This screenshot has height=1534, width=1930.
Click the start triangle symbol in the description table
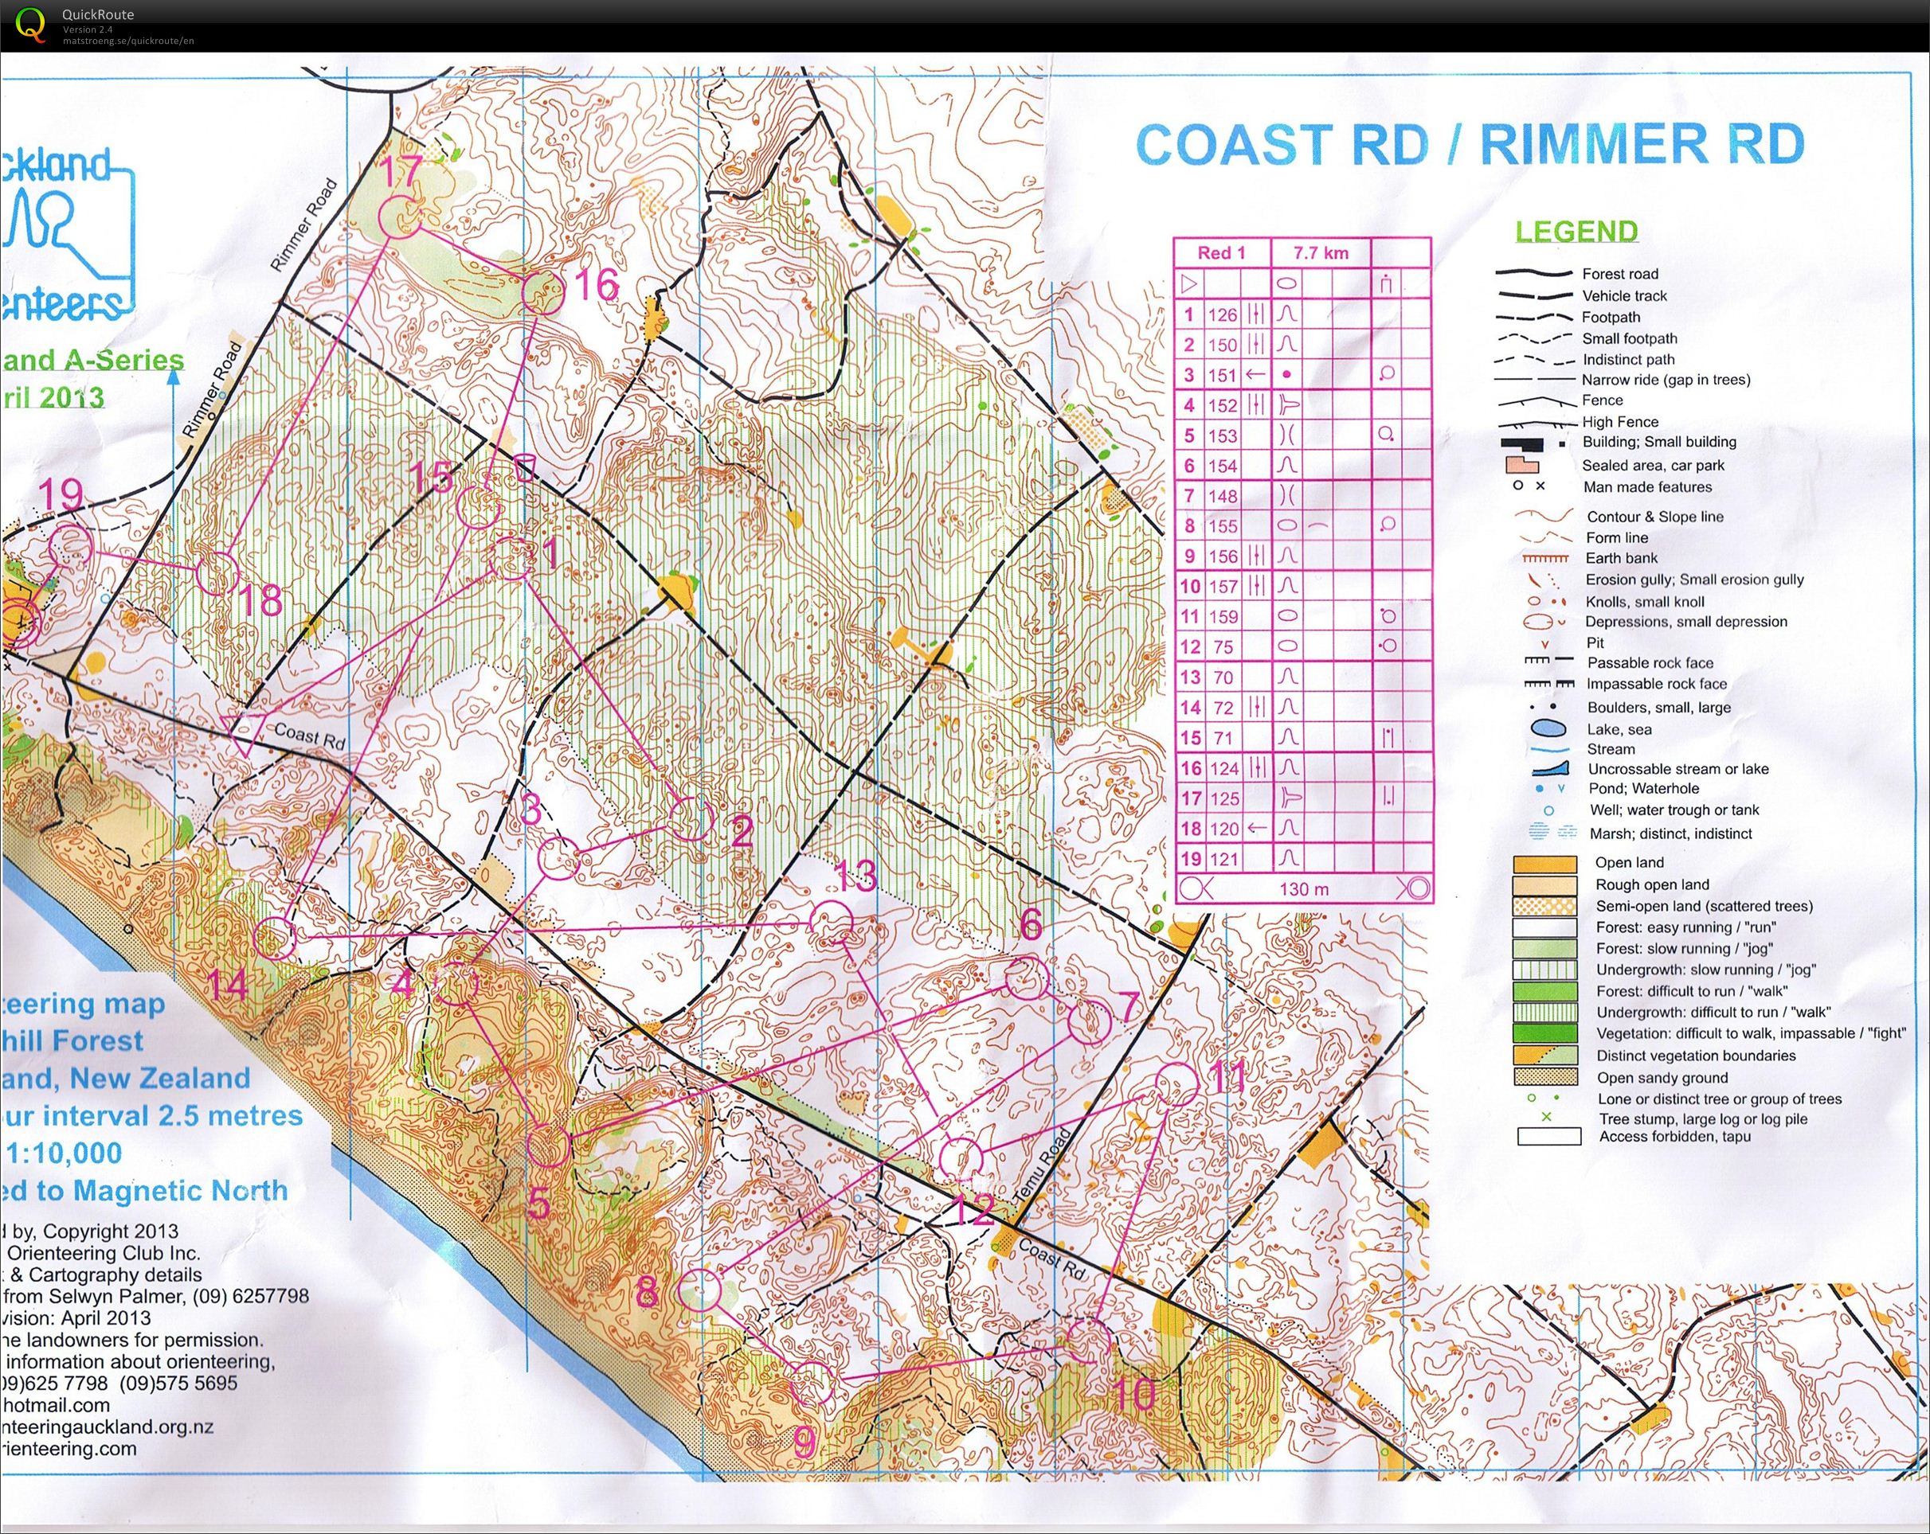1188,284
